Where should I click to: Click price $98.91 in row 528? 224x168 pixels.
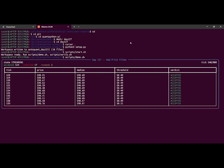pos(41,75)
